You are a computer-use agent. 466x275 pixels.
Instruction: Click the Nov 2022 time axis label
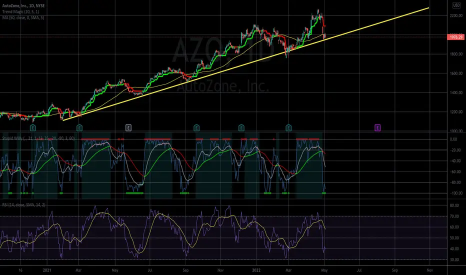point(429,270)
